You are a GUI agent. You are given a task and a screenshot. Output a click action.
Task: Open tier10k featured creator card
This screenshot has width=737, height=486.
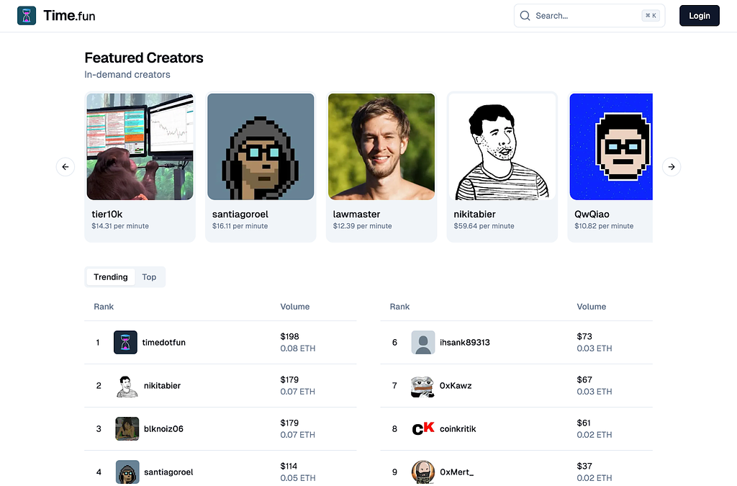(x=140, y=167)
